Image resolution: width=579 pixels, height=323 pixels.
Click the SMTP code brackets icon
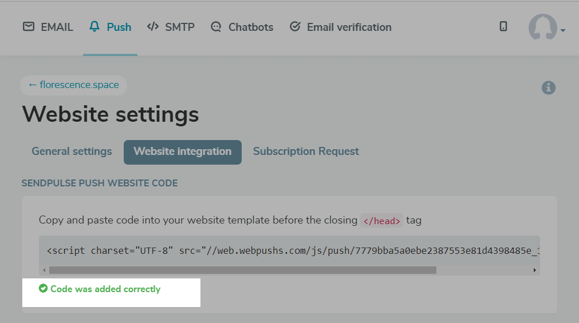click(x=153, y=27)
